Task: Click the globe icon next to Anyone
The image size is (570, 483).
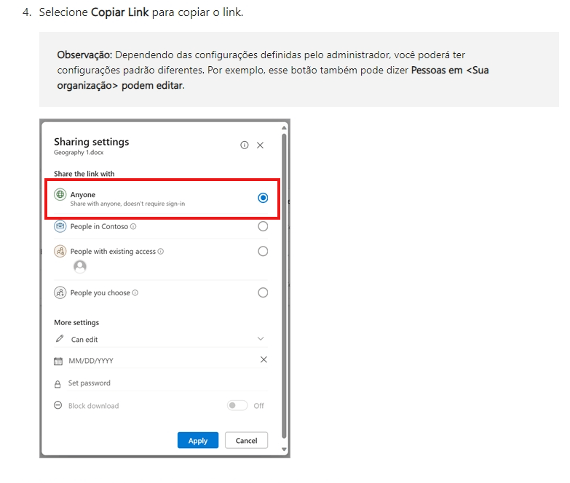Action: tap(60, 195)
